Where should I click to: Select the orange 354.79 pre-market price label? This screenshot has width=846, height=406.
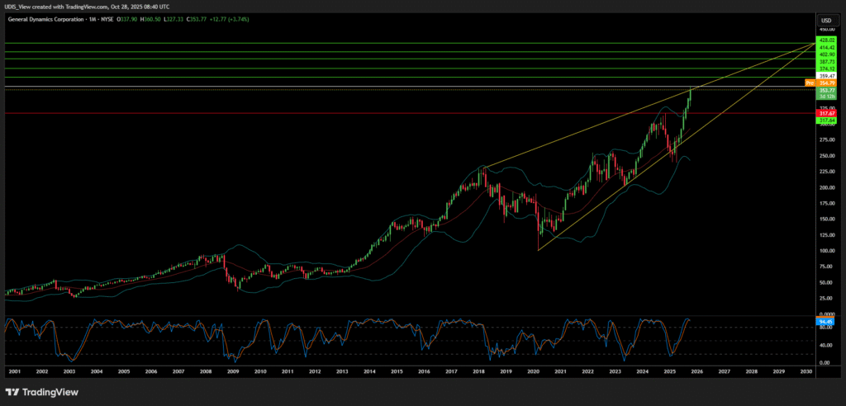(827, 83)
